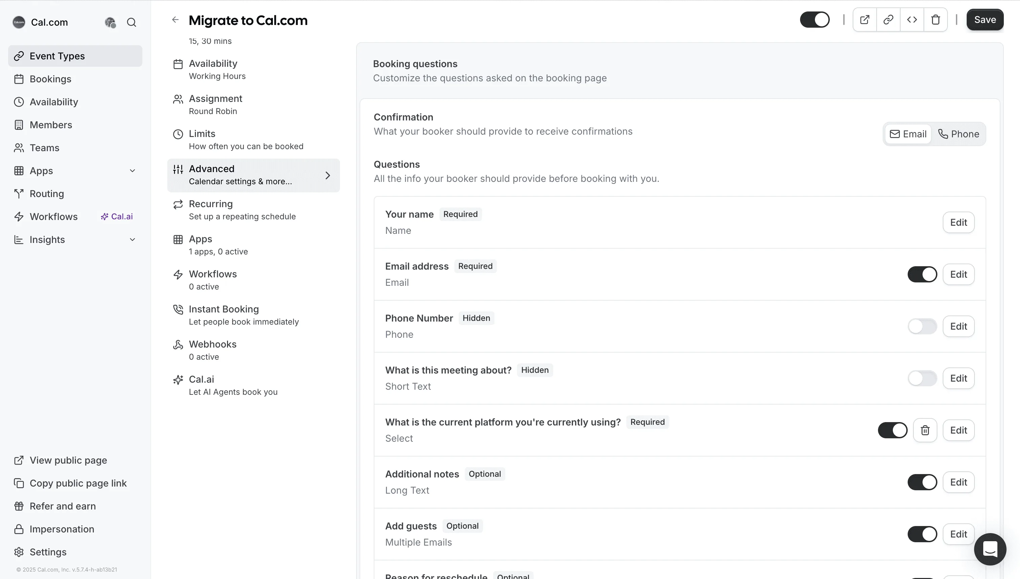The width and height of the screenshot is (1020, 579).
Task: Open Impersonation
Action: tap(75, 529)
